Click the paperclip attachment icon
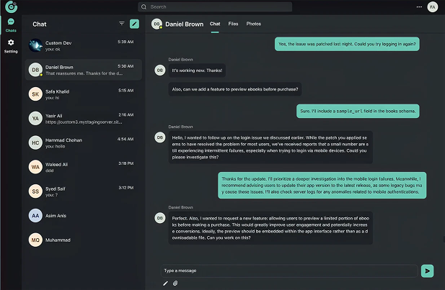 point(175,284)
